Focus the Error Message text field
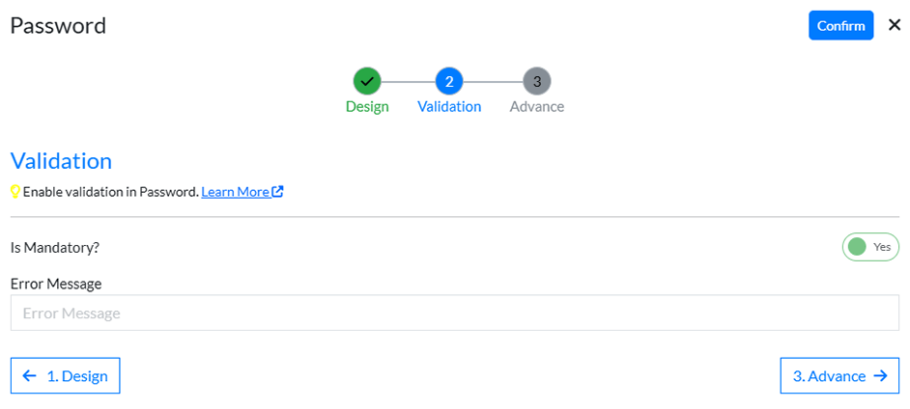 pos(455,314)
